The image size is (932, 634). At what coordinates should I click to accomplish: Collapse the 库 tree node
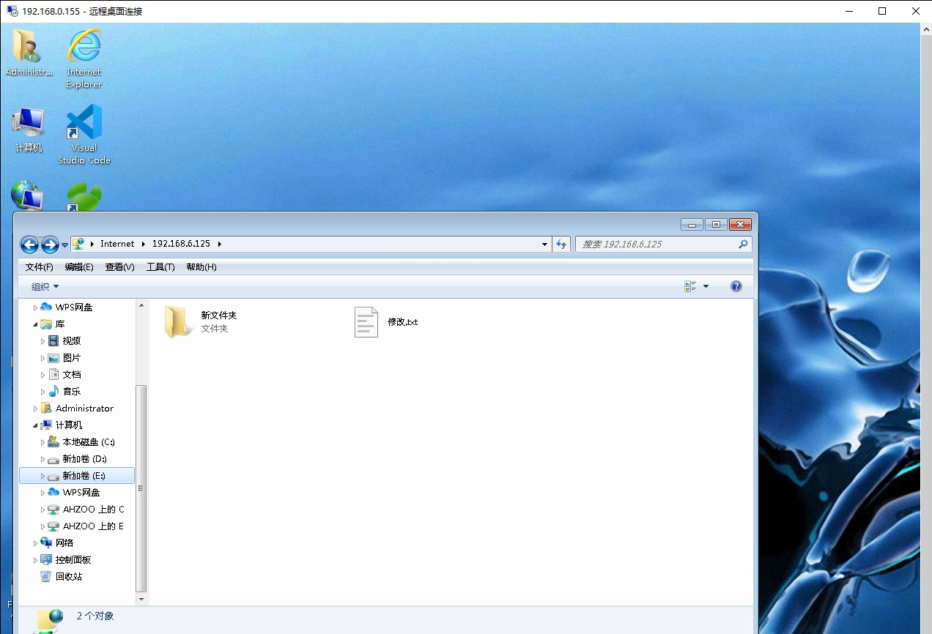(x=35, y=324)
